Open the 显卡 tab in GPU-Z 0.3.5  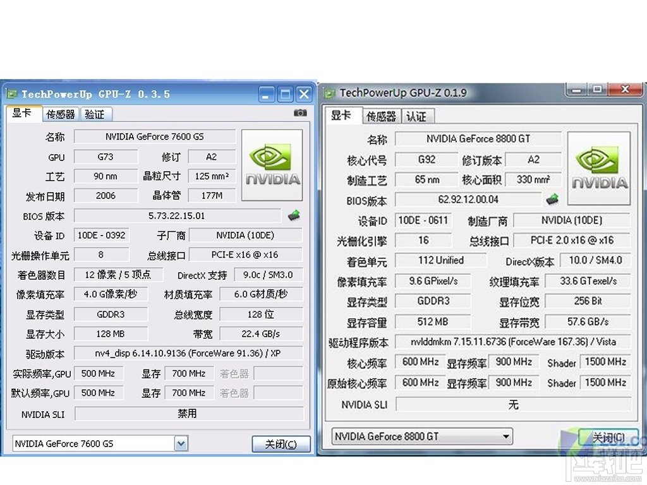tap(23, 113)
